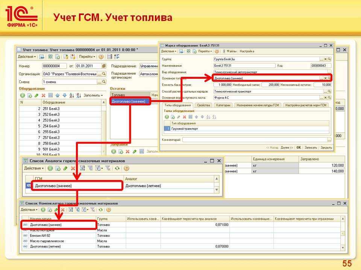Click the OK button in Марка оборудования
The height and width of the screenshot is (270, 361).
tap(299, 147)
